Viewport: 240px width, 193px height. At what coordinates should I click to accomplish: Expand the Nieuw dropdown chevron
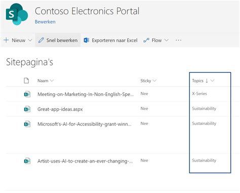pyautogui.click(x=30, y=40)
